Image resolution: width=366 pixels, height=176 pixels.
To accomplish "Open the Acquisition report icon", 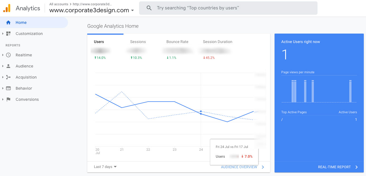I will click(9, 77).
